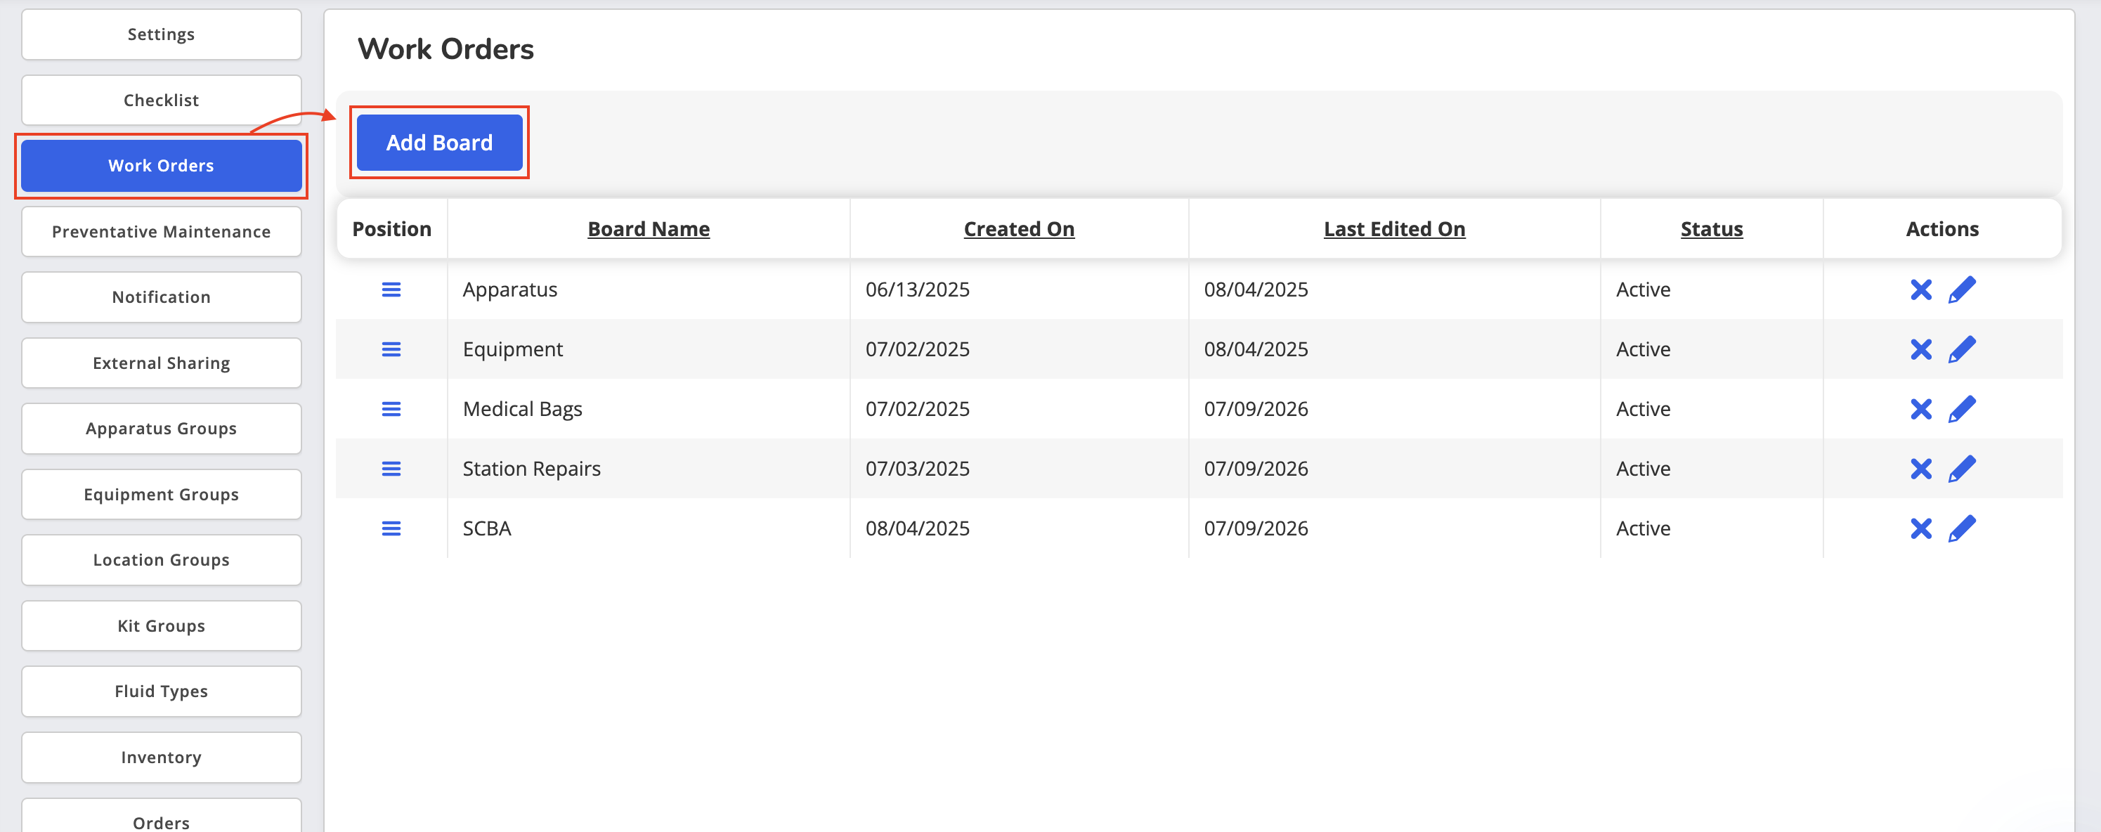Screen dimensions: 2101x832
Task: Grab the SCBA row reorder handle
Action: click(391, 528)
